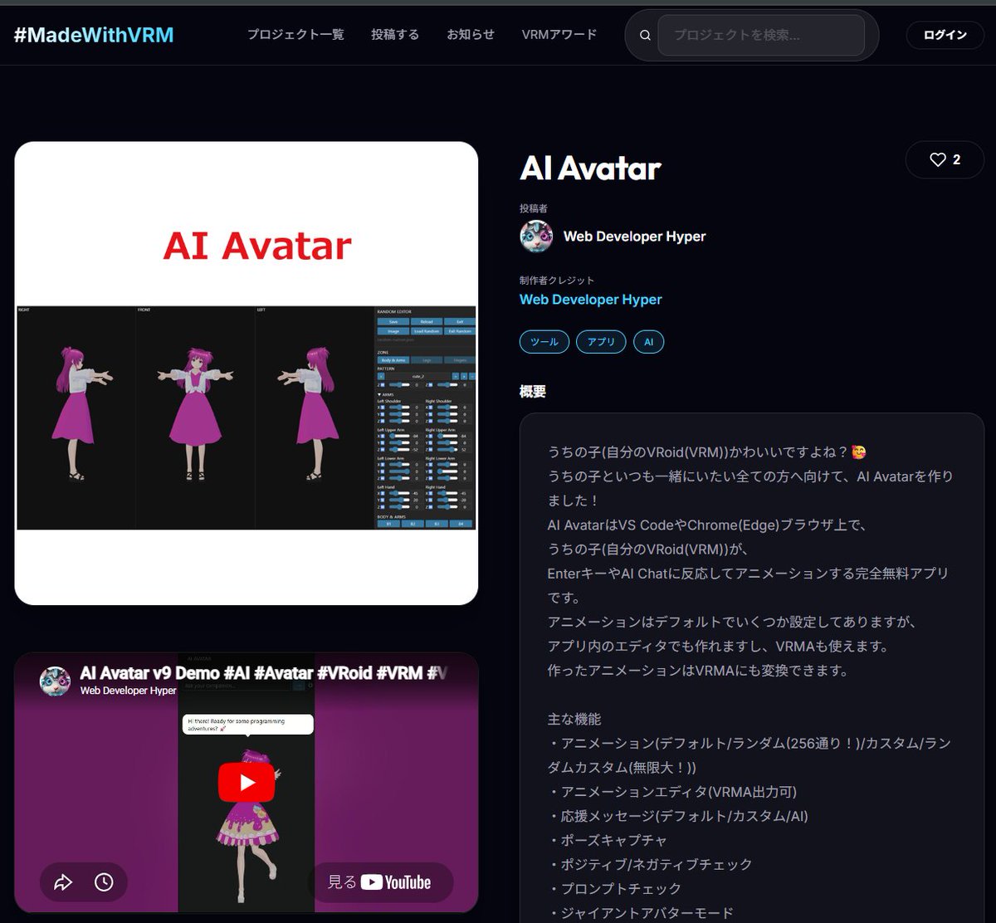Viewport: 996px width, 923px height.
Task: Open blue credit link Web Developer Hyper
Action: pyautogui.click(x=591, y=300)
